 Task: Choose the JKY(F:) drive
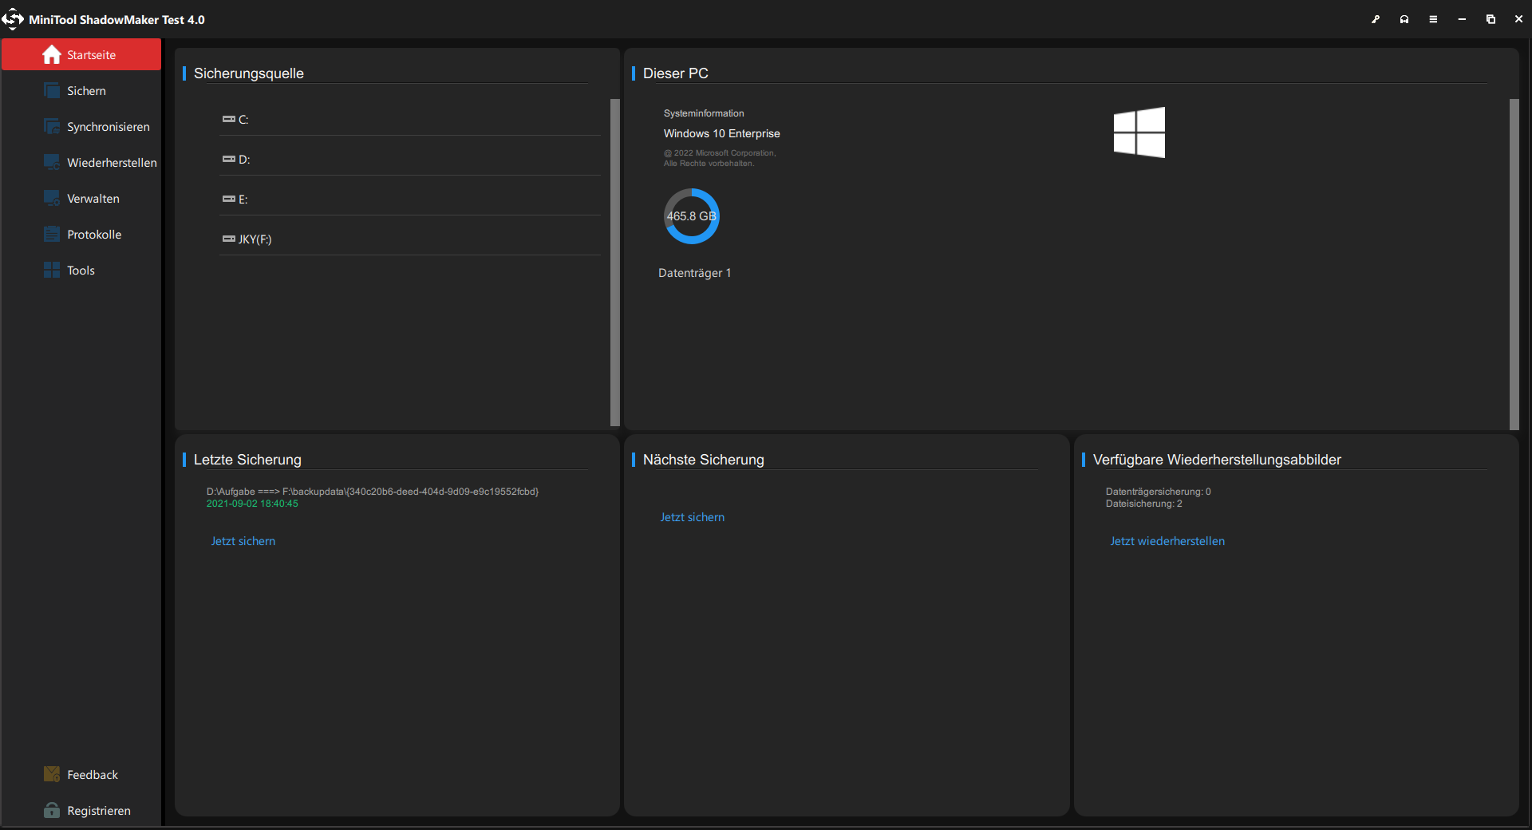(x=410, y=239)
